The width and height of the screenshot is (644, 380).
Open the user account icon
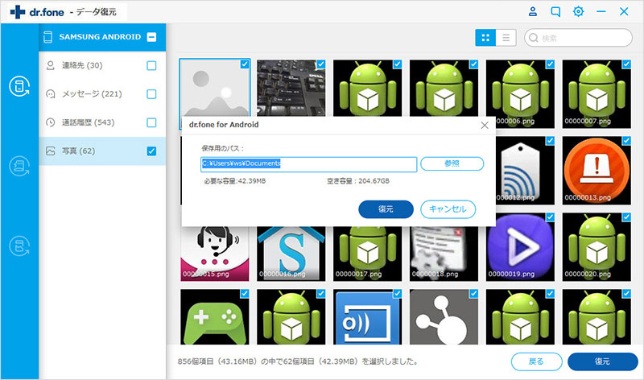click(x=533, y=11)
